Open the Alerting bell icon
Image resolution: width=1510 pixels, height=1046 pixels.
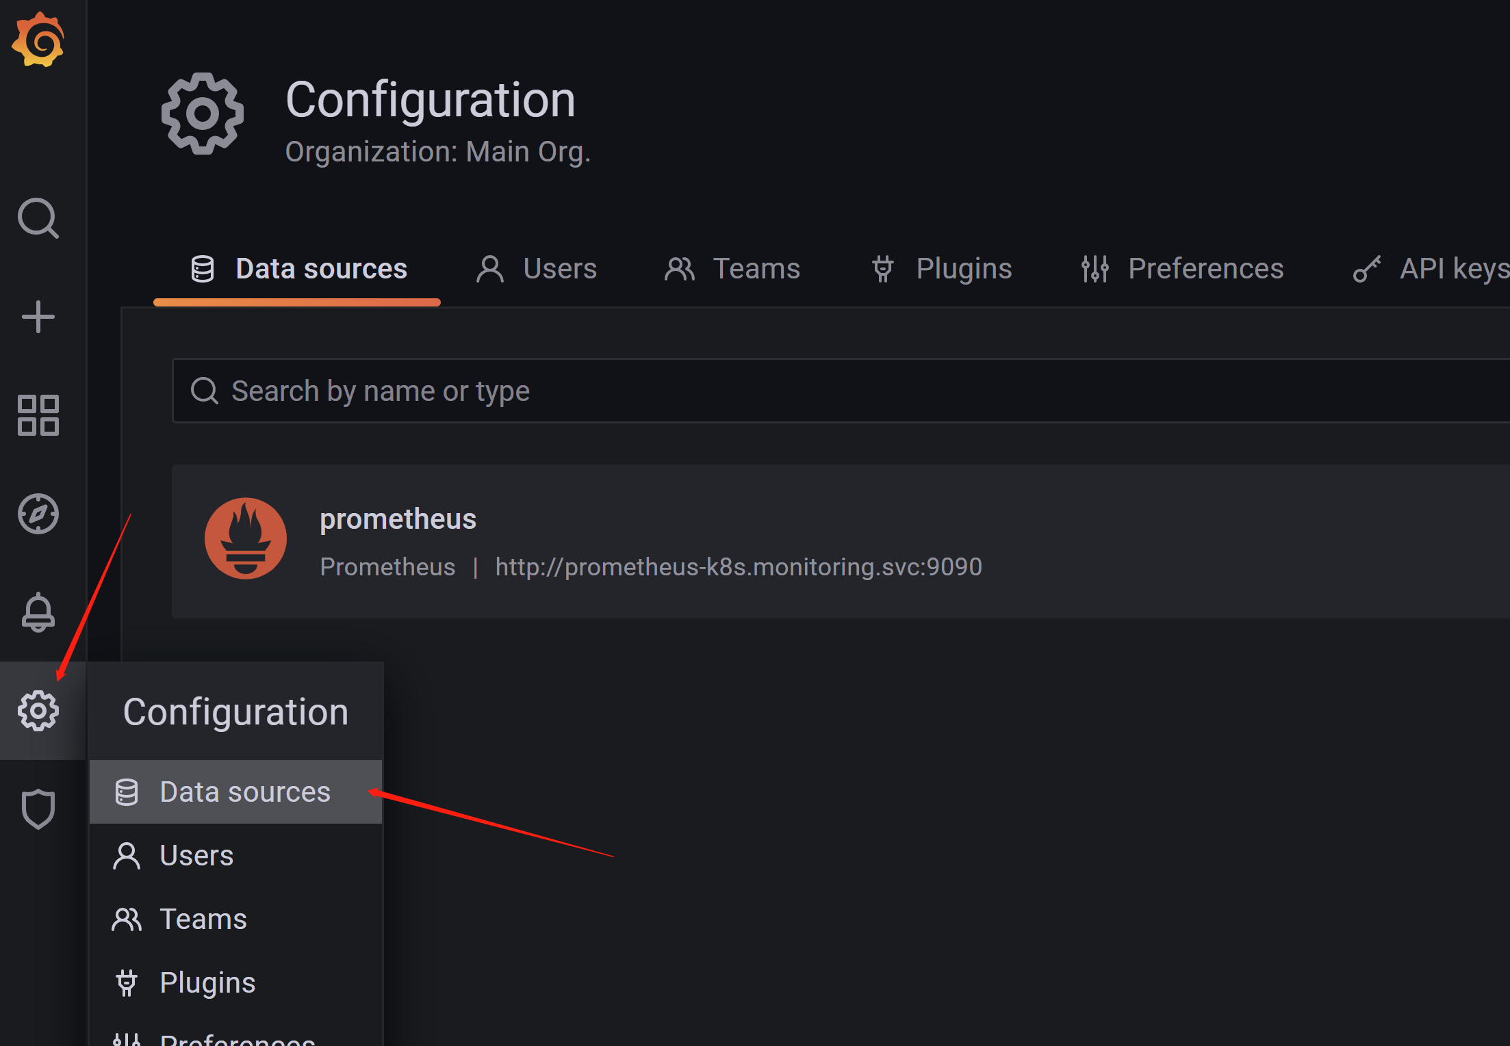pyautogui.click(x=38, y=612)
